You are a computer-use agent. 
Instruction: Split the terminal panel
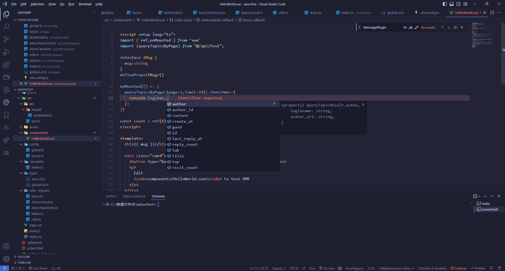pos(475,196)
